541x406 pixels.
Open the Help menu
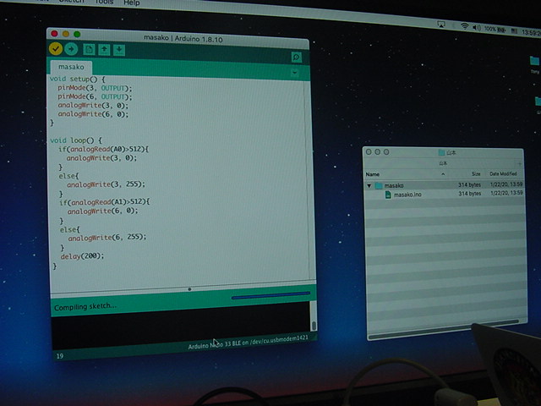tap(132, 3)
